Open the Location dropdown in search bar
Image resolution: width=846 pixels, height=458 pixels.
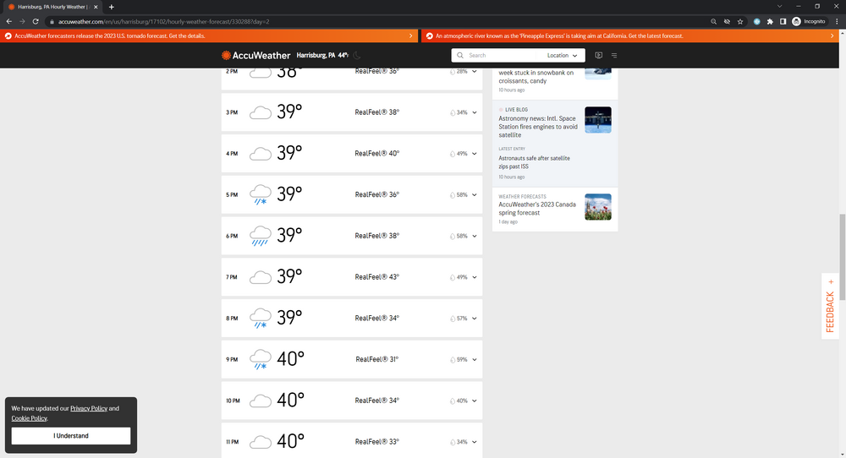tap(563, 56)
